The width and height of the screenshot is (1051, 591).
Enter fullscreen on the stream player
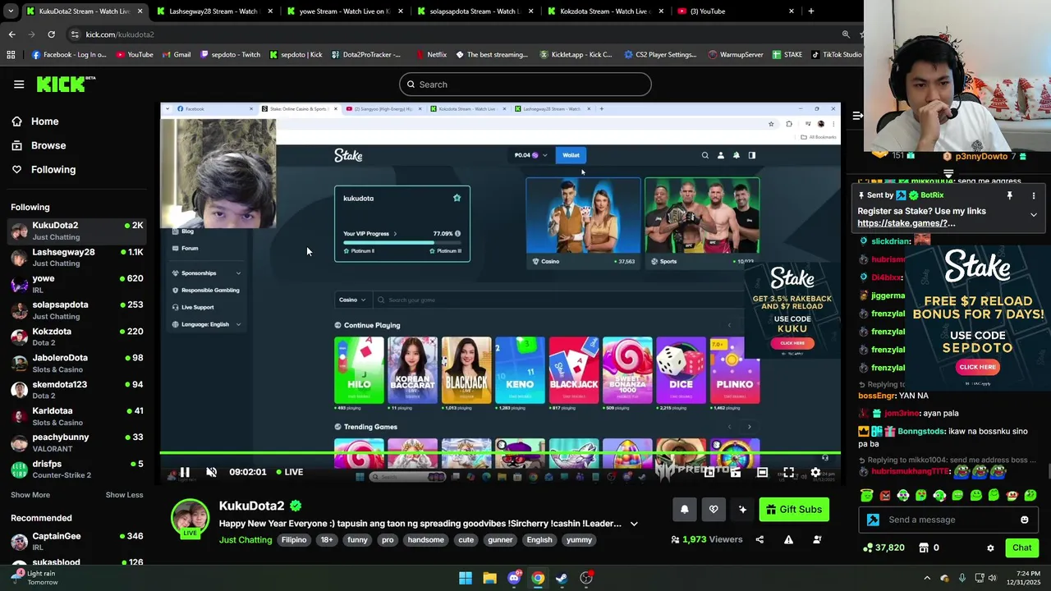tap(788, 472)
